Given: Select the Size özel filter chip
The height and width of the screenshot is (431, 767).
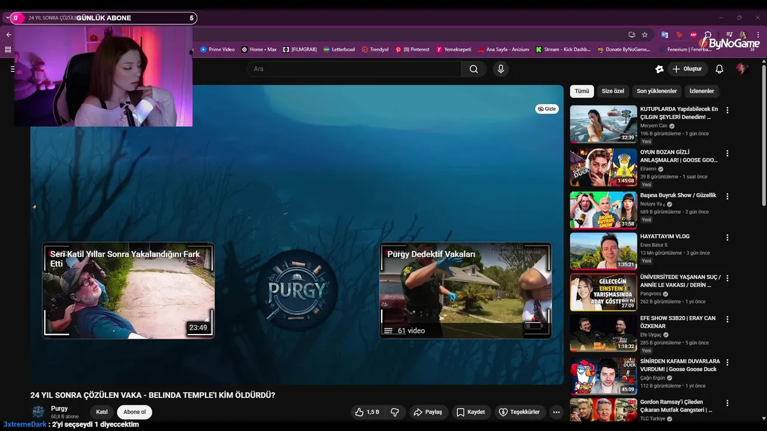Looking at the screenshot, I should tap(613, 91).
